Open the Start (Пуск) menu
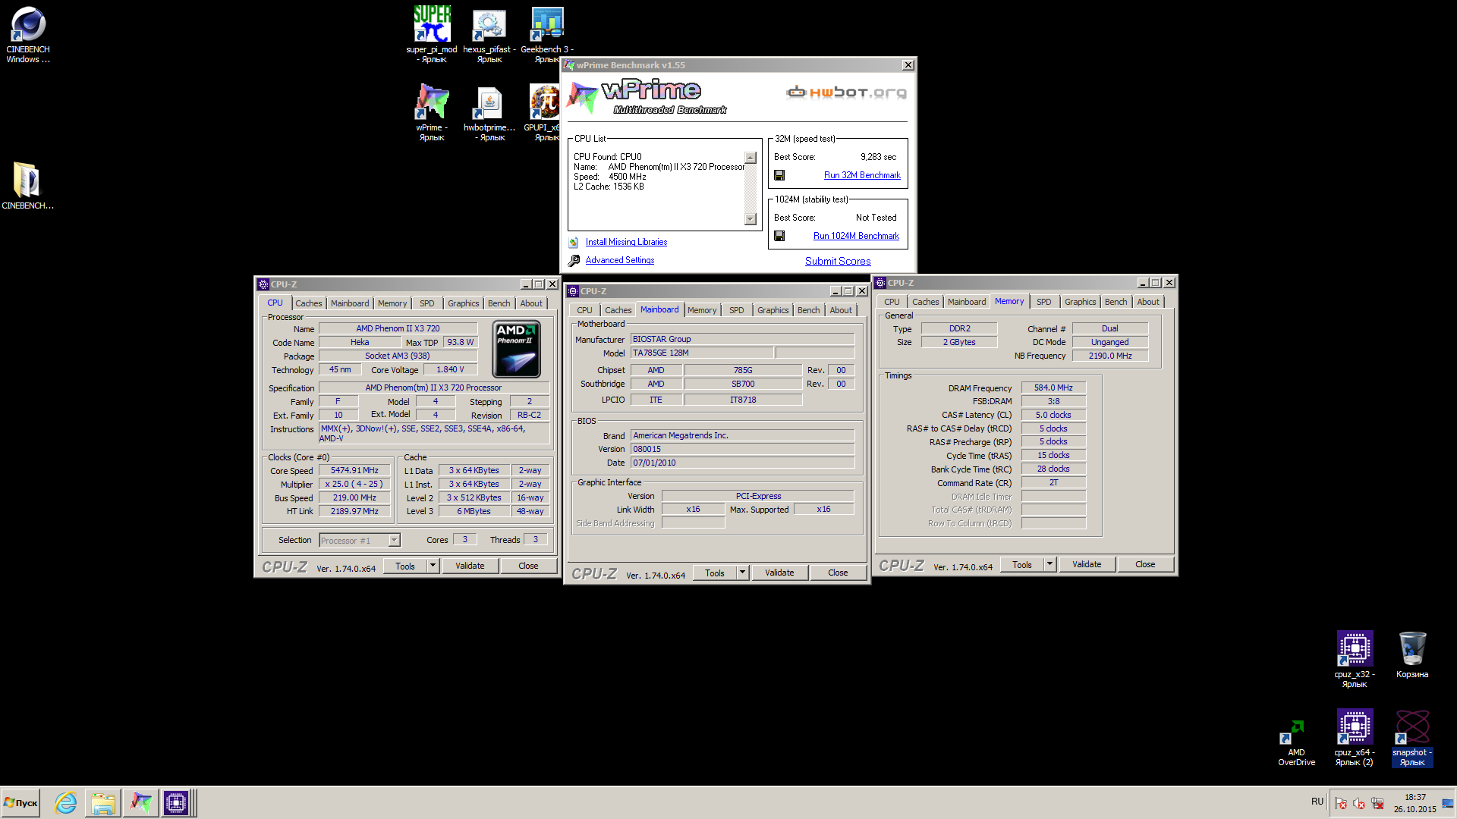1457x819 pixels. pos(21,803)
